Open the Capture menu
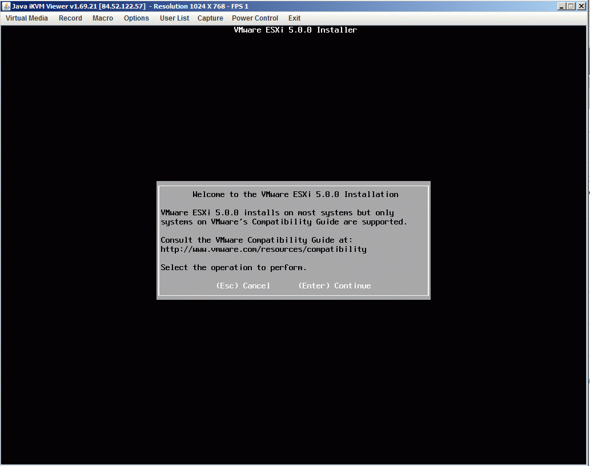 tap(210, 18)
